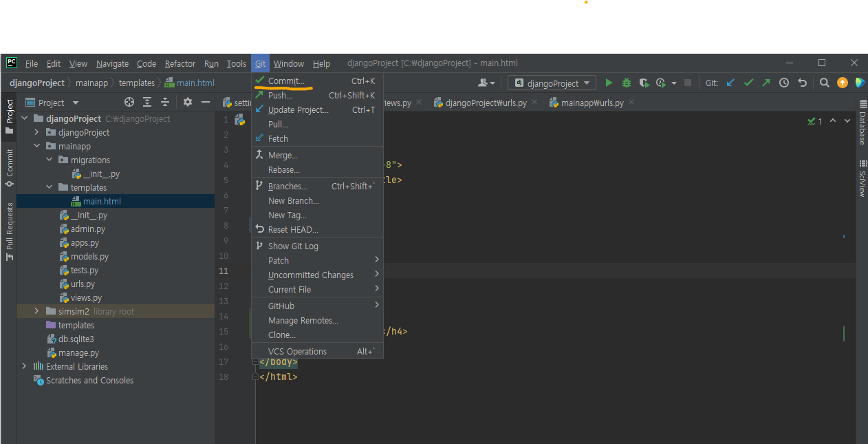
Task: Update project with the blue Git arrow
Action: [730, 83]
